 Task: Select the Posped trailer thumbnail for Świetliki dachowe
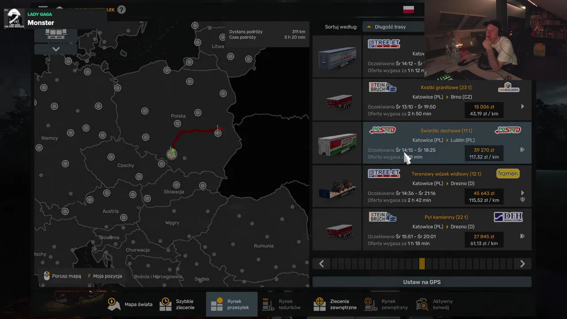coord(337,144)
